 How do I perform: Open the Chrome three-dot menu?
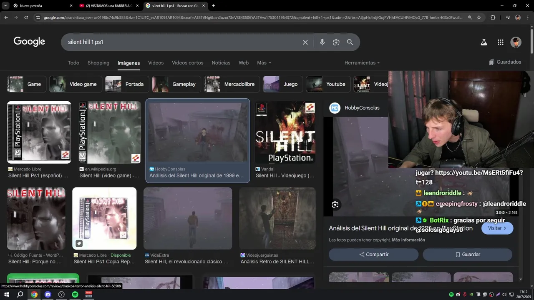point(528,17)
